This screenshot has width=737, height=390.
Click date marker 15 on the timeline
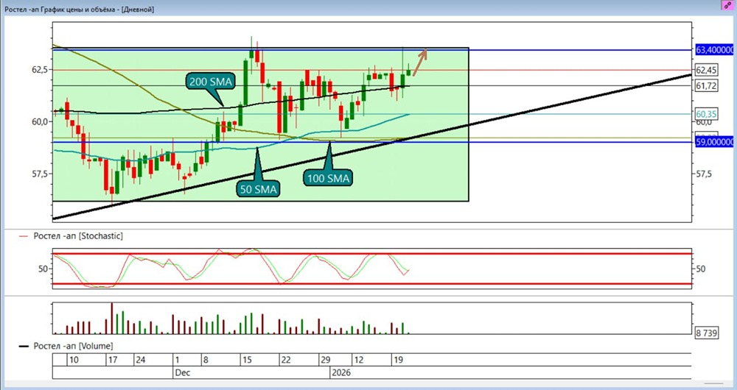tap(247, 360)
